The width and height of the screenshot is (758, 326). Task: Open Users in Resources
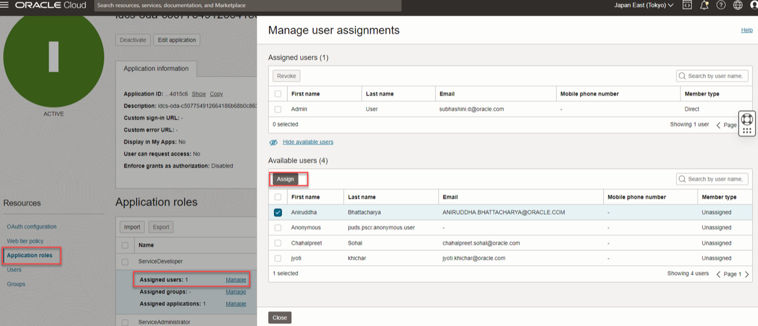click(x=14, y=270)
